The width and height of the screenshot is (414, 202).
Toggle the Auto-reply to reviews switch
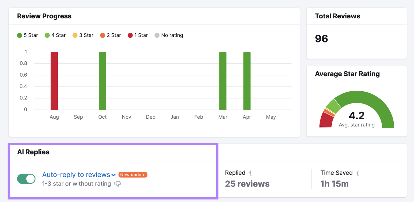[26, 179]
